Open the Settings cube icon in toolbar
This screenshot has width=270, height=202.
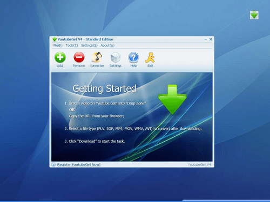[116, 57]
